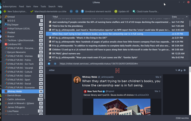The height and width of the screenshot is (121, 191).
Task: Click the @nypost handle link
Action: coord(110,91)
